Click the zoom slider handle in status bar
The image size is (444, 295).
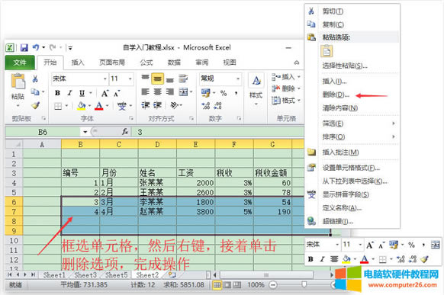click(x=304, y=284)
